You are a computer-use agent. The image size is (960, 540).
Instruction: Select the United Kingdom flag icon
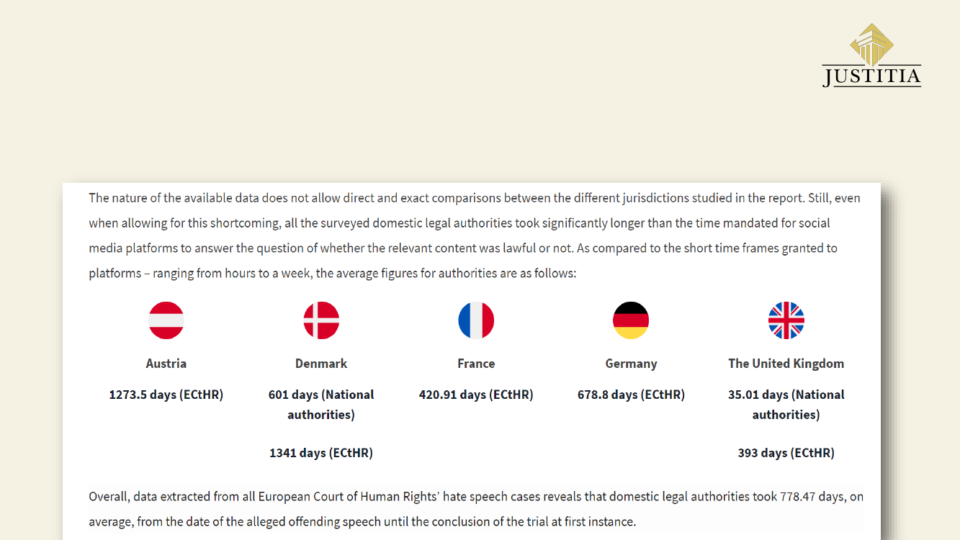coord(786,320)
